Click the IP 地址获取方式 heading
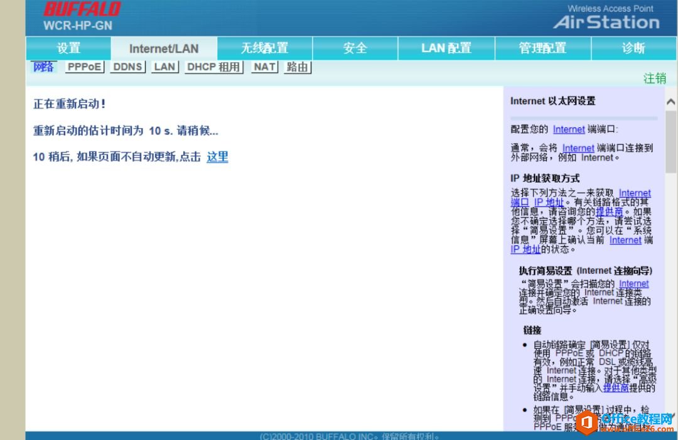 [x=545, y=178]
